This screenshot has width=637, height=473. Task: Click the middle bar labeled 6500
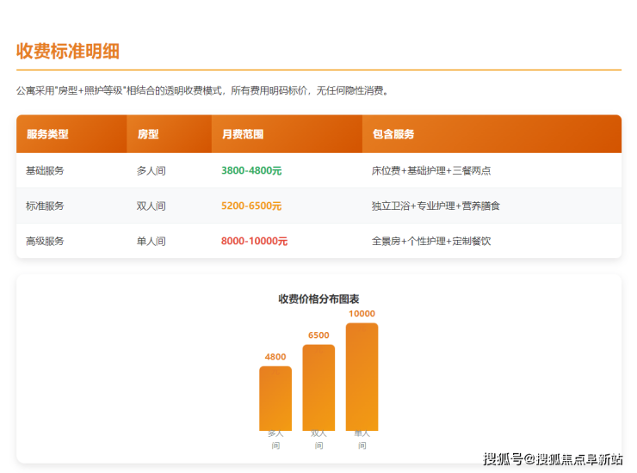[x=318, y=387]
